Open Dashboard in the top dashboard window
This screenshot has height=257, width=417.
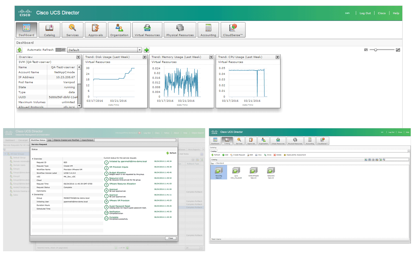pos(26,30)
